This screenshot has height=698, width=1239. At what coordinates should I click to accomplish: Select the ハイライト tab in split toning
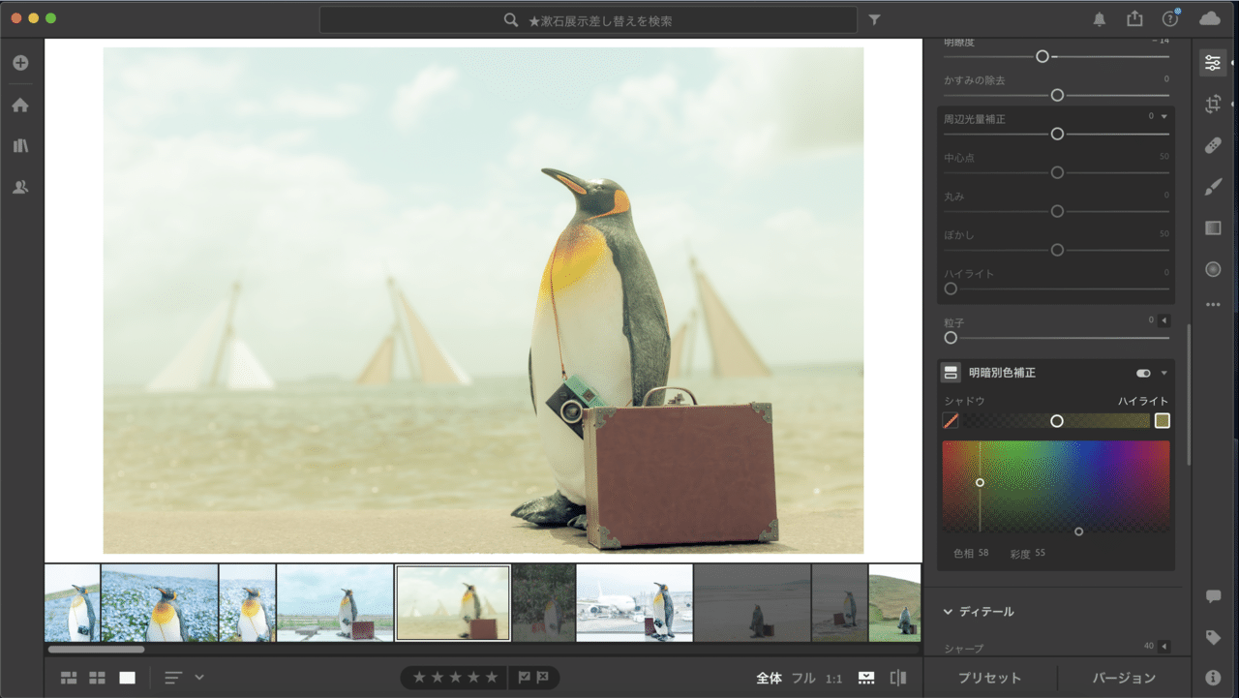click(1143, 401)
